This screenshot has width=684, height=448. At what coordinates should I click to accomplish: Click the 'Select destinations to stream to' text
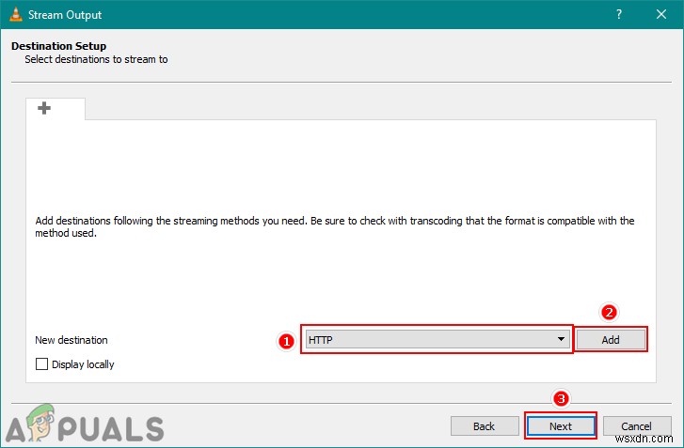click(96, 59)
